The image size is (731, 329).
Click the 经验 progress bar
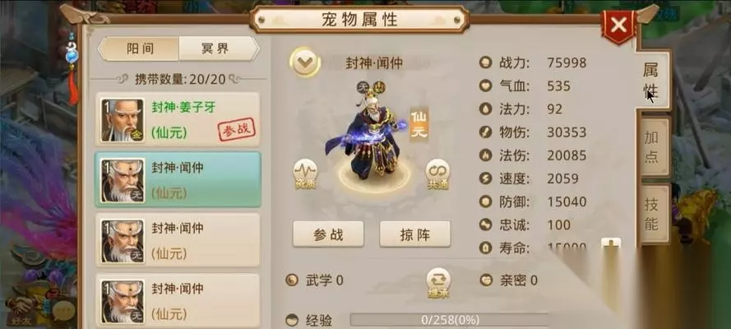[450, 320]
